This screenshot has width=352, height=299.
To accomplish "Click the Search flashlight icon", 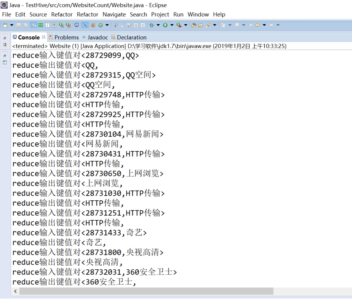I will coord(208,25).
